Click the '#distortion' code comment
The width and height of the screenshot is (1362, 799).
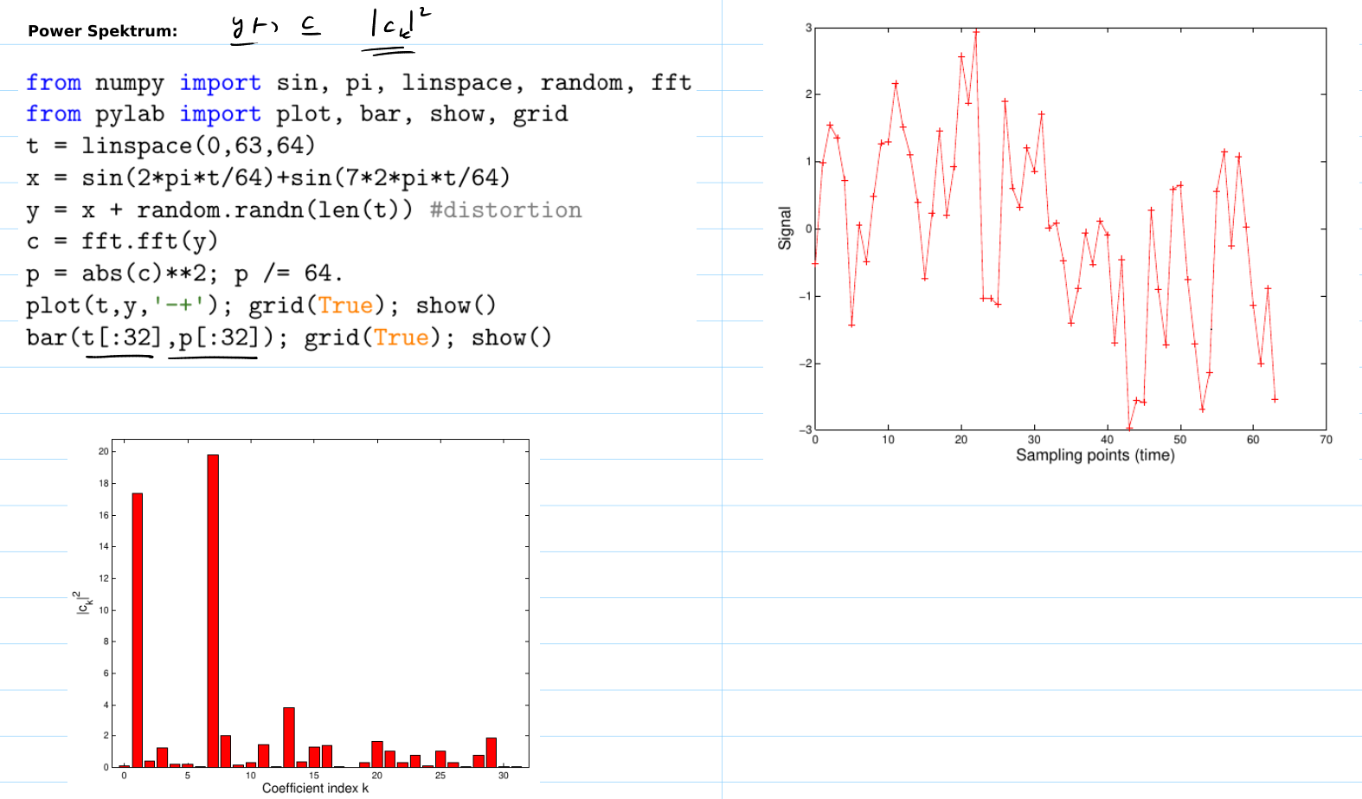click(x=505, y=210)
